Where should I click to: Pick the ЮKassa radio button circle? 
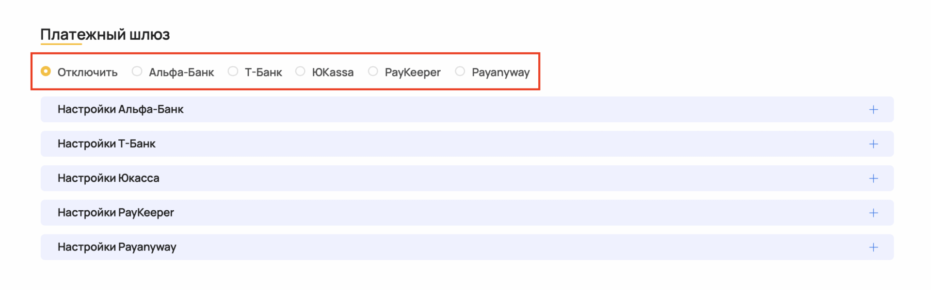(301, 72)
